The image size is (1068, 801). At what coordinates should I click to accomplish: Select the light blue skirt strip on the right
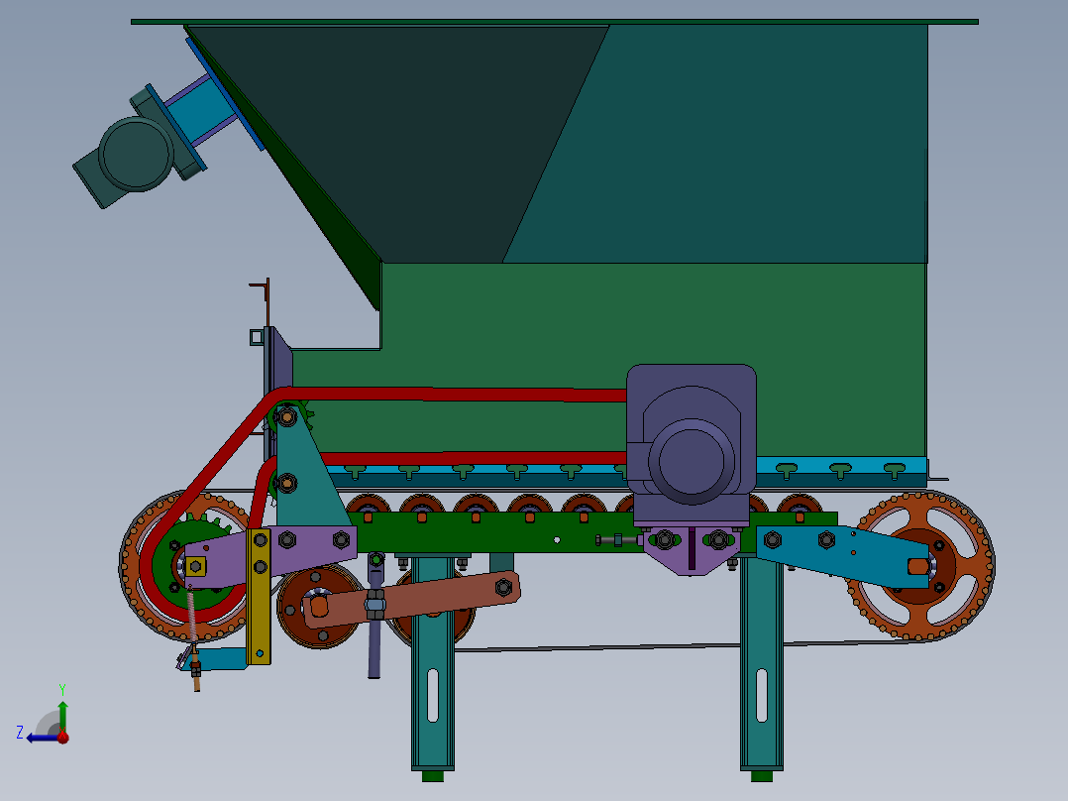click(x=841, y=467)
